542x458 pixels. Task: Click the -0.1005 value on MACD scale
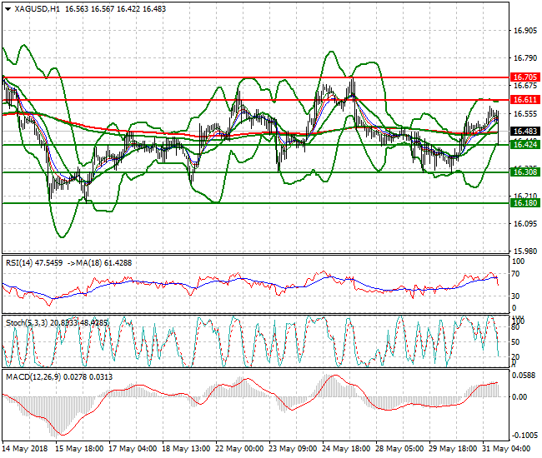click(x=524, y=435)
